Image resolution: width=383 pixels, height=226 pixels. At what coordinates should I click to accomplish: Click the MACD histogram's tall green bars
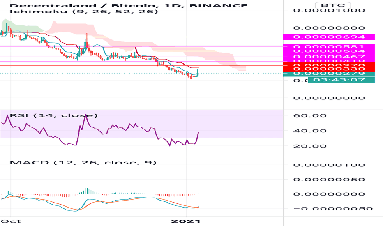[x=86, y=191]
